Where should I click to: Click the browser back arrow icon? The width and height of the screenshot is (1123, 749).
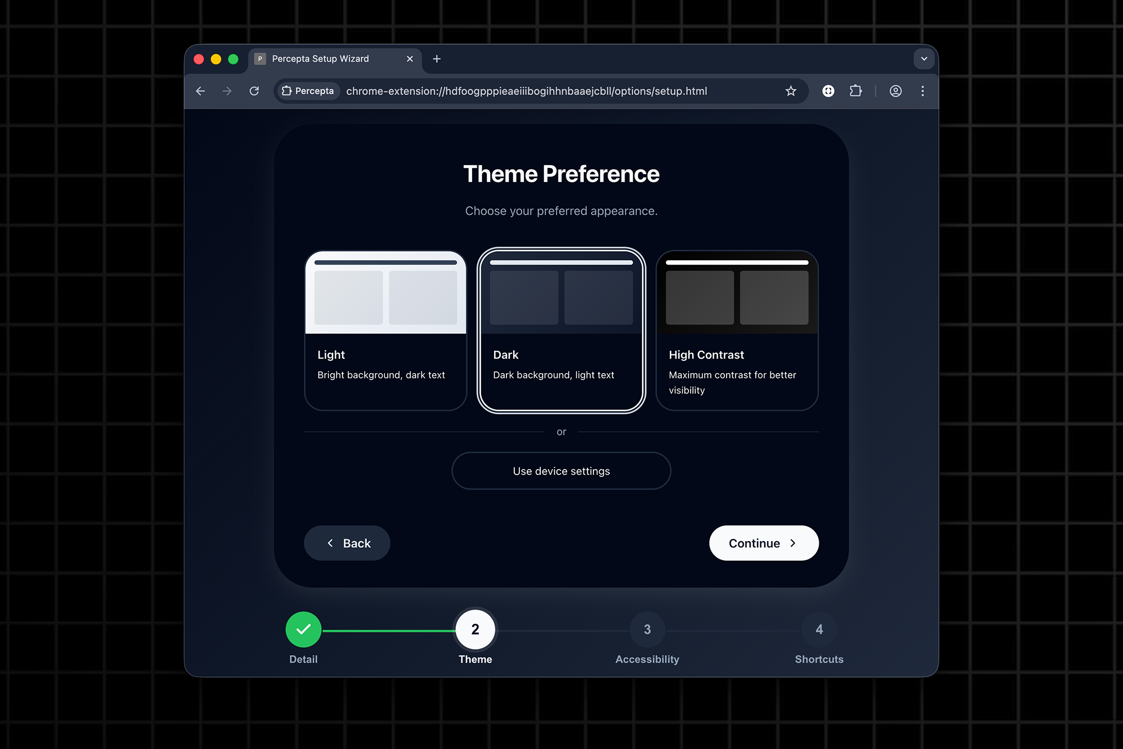[x=200, y=91]
